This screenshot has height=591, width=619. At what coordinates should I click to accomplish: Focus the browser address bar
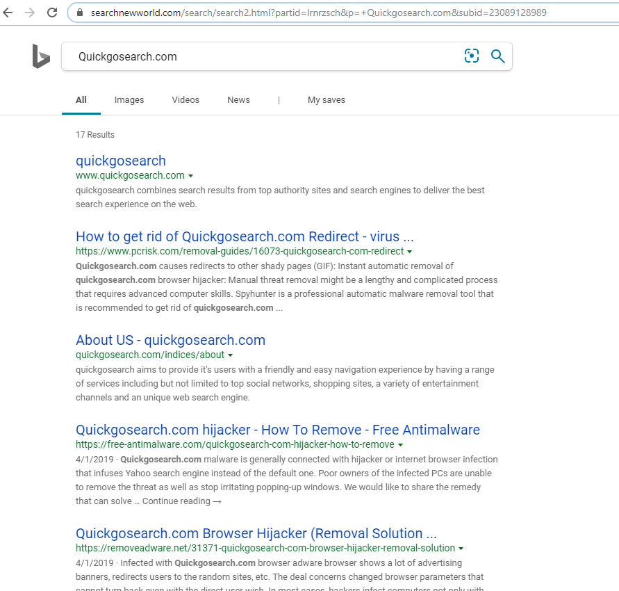point(343,13)
